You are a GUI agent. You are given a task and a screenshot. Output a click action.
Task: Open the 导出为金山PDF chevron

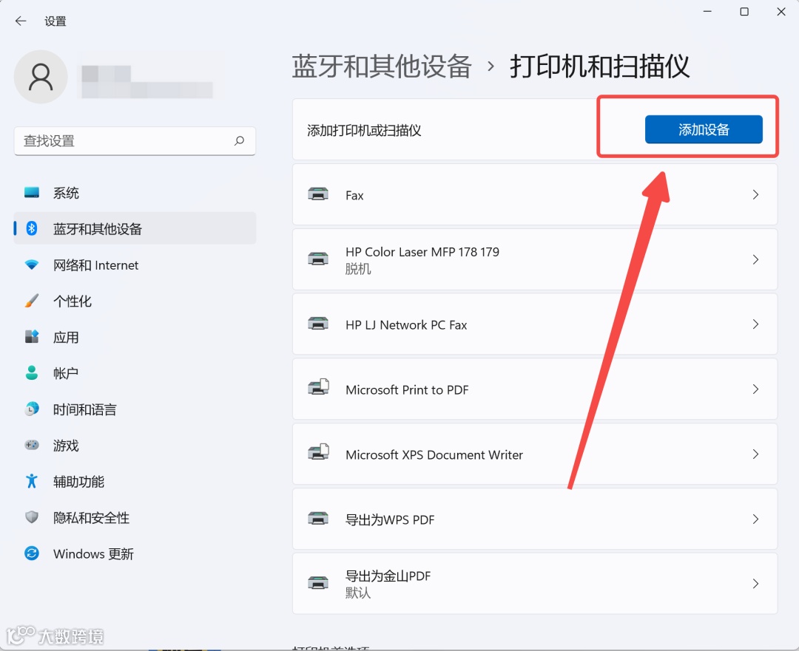coord(755,584)
